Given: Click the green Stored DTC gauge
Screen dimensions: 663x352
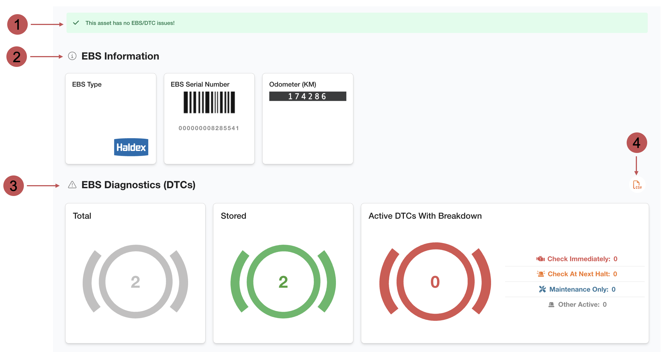Looking at the screenshot, I should click(x=283, y=281).
